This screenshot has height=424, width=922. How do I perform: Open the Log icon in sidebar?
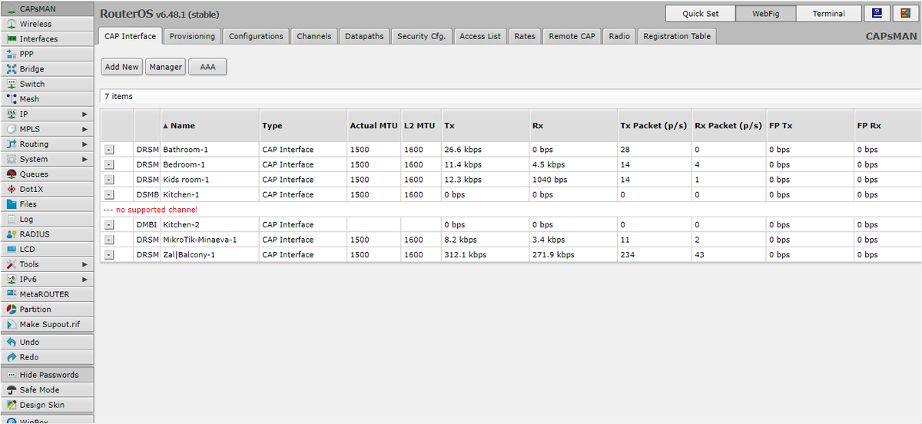click(12, 219)
